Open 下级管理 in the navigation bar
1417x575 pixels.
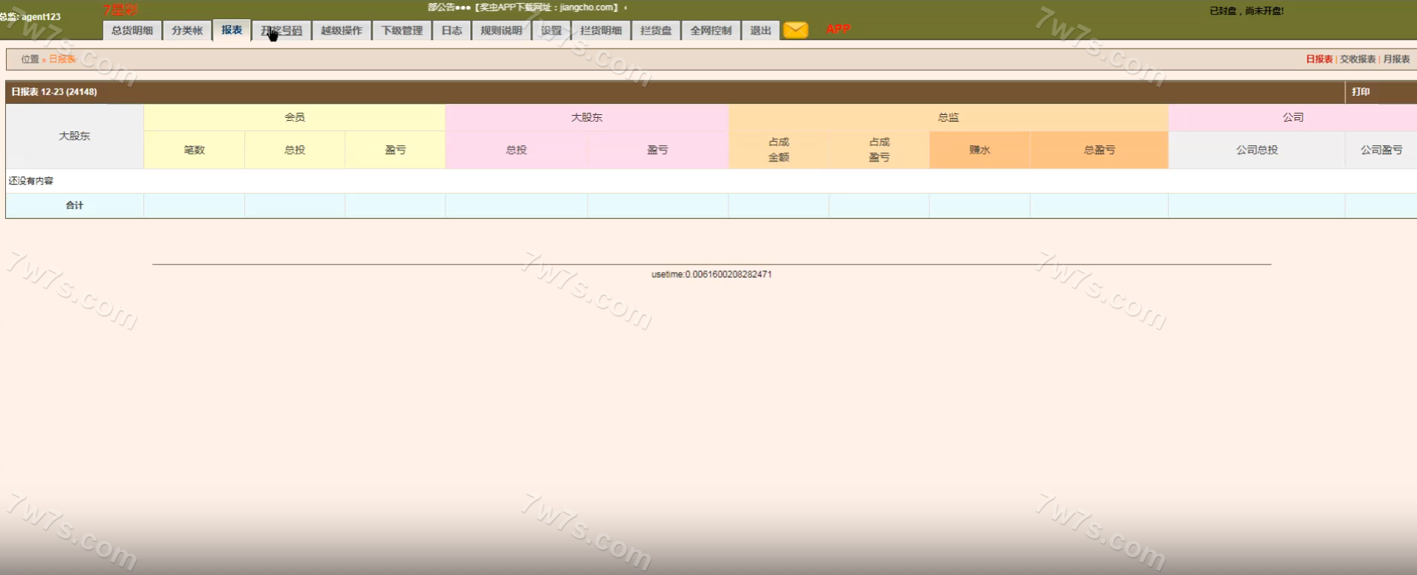point(401,30)
